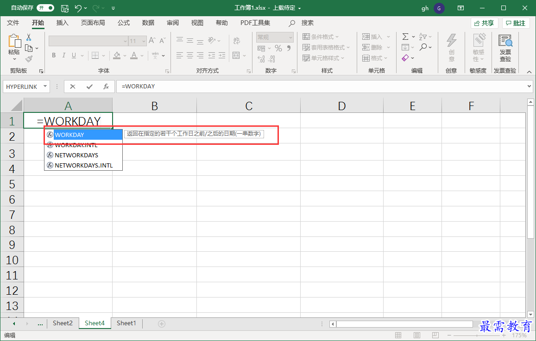Screen dimensions: 536x341
Task: Confirm formula with the check mark button
Action: tap(89, 87)
